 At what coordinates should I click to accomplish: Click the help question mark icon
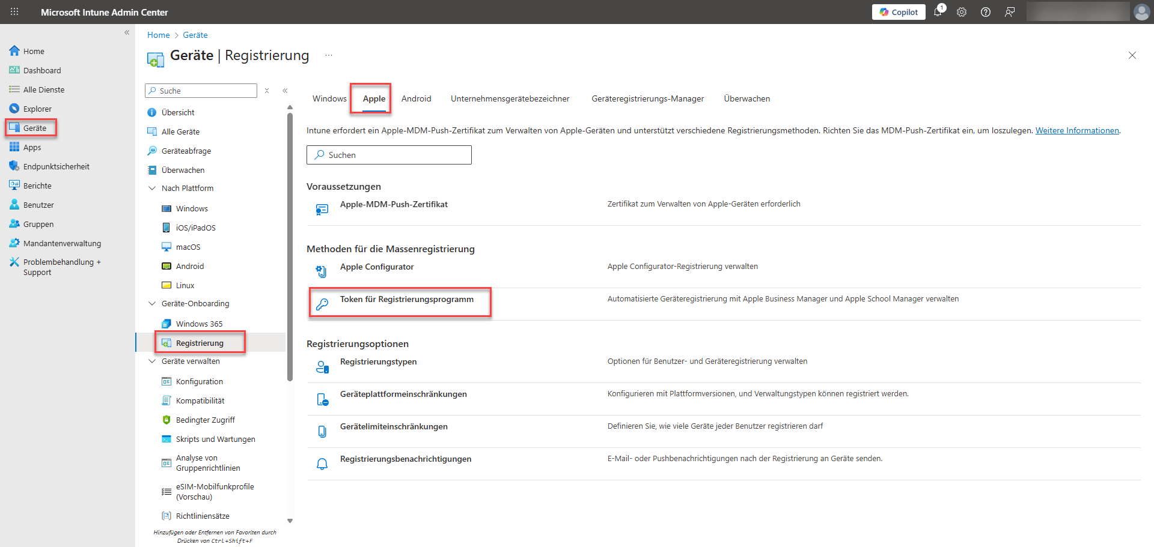click(986, 12)
